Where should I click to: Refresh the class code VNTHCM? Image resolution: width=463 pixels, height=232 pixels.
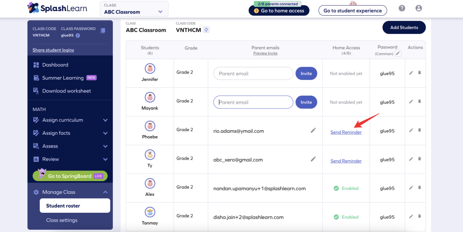point(206,30)
